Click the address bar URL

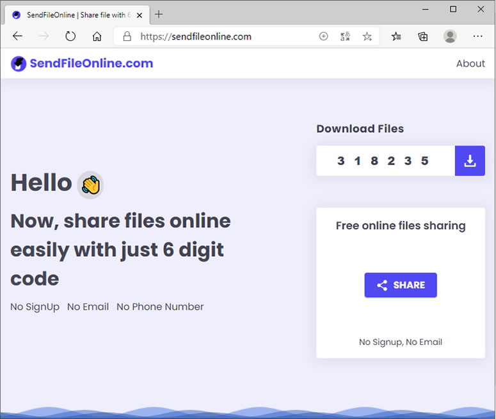point(196,36)
